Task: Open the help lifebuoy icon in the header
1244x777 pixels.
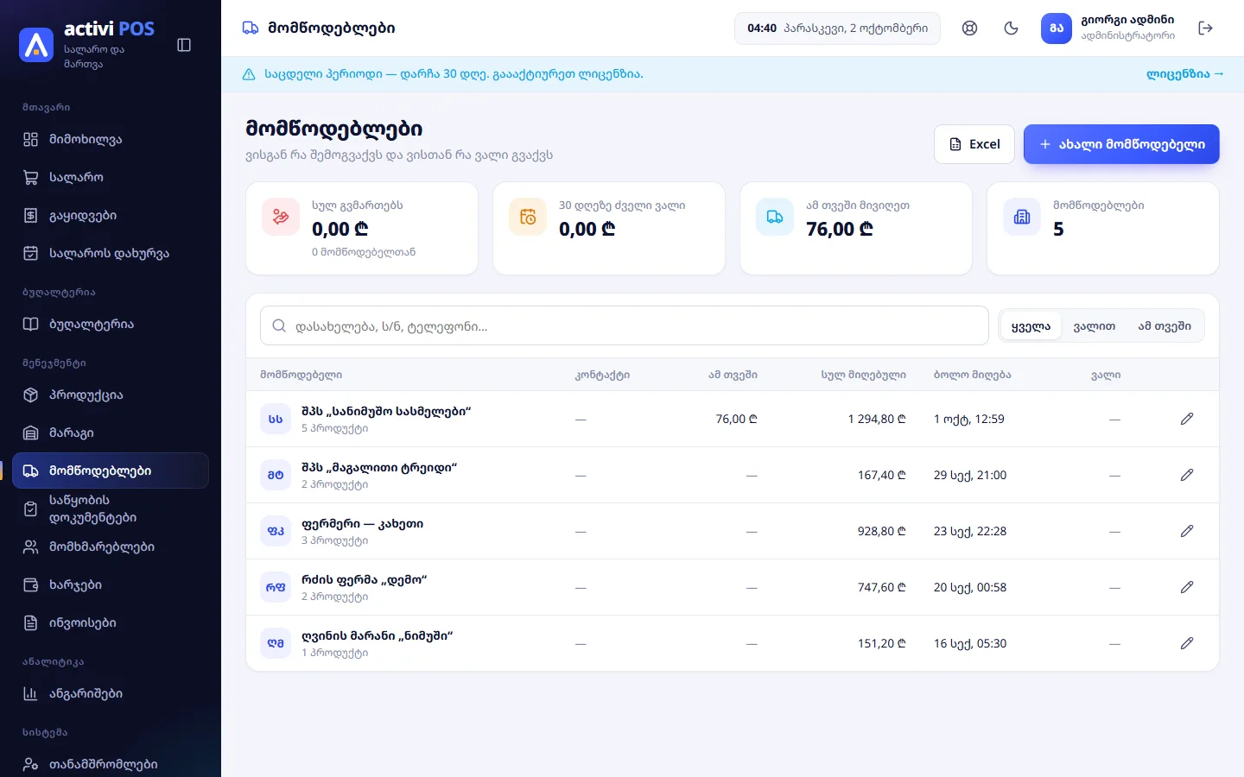Action: tap(970, 28)
